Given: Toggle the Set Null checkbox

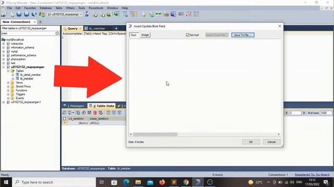Looking at the screenshot, I should [187, 35].
